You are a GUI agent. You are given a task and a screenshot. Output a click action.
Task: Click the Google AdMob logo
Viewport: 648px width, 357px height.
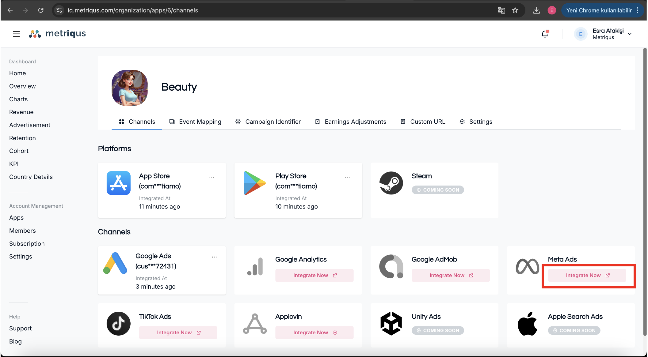click(x=391, y=266)
